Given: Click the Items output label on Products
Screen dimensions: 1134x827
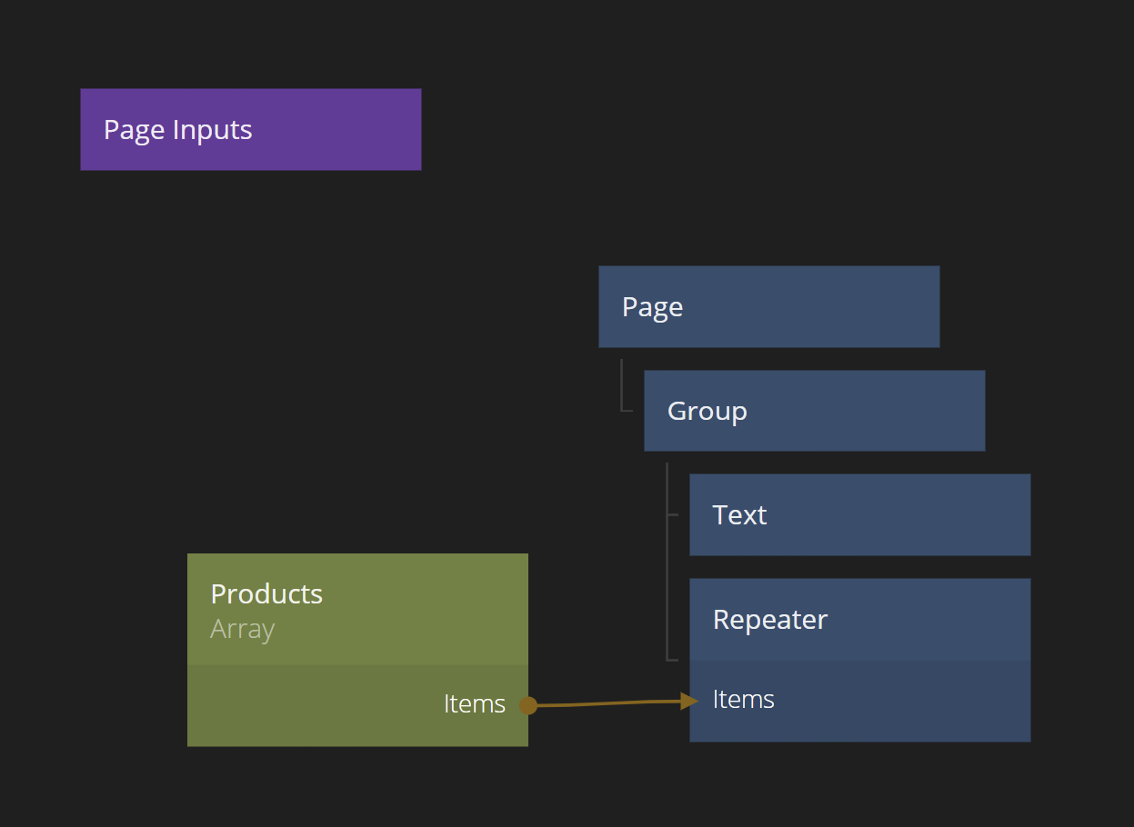Looking at the screenshot, I should [x=474, y=704].
